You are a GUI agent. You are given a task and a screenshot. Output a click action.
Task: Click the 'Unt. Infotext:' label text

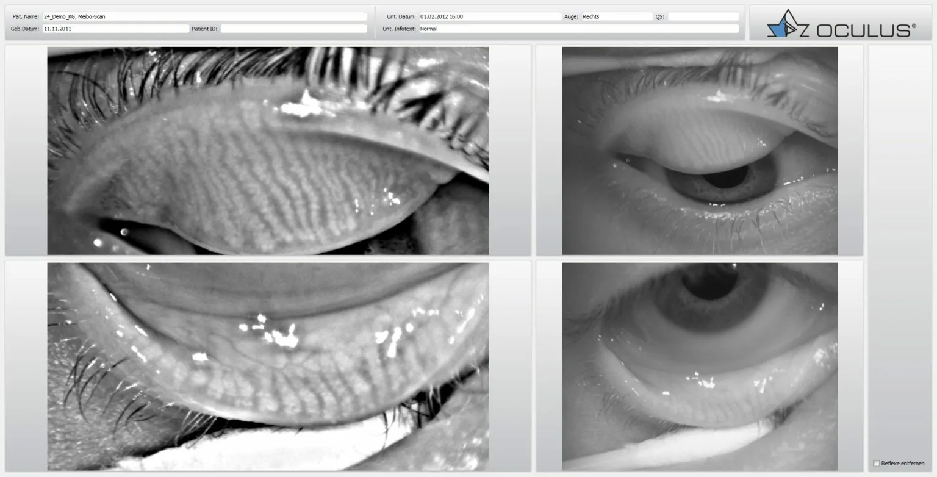click(x=399, y=29)
